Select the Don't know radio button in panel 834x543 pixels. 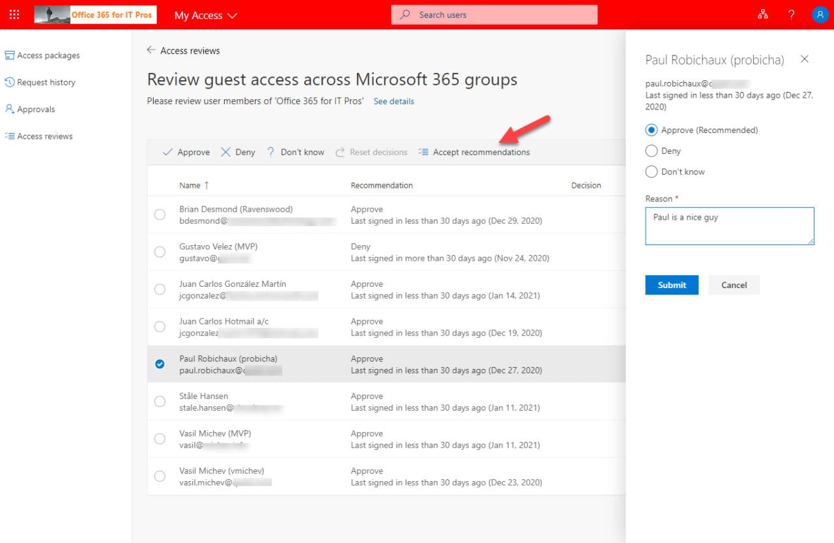[651, 171]
